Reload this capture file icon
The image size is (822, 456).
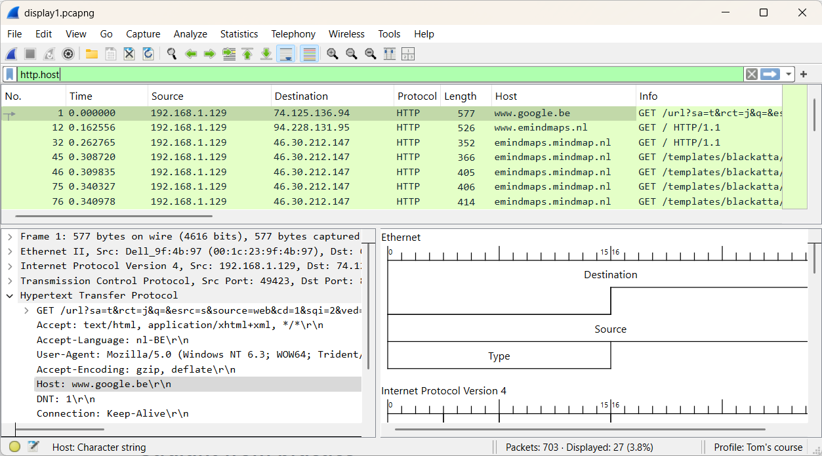click(148, 54)
